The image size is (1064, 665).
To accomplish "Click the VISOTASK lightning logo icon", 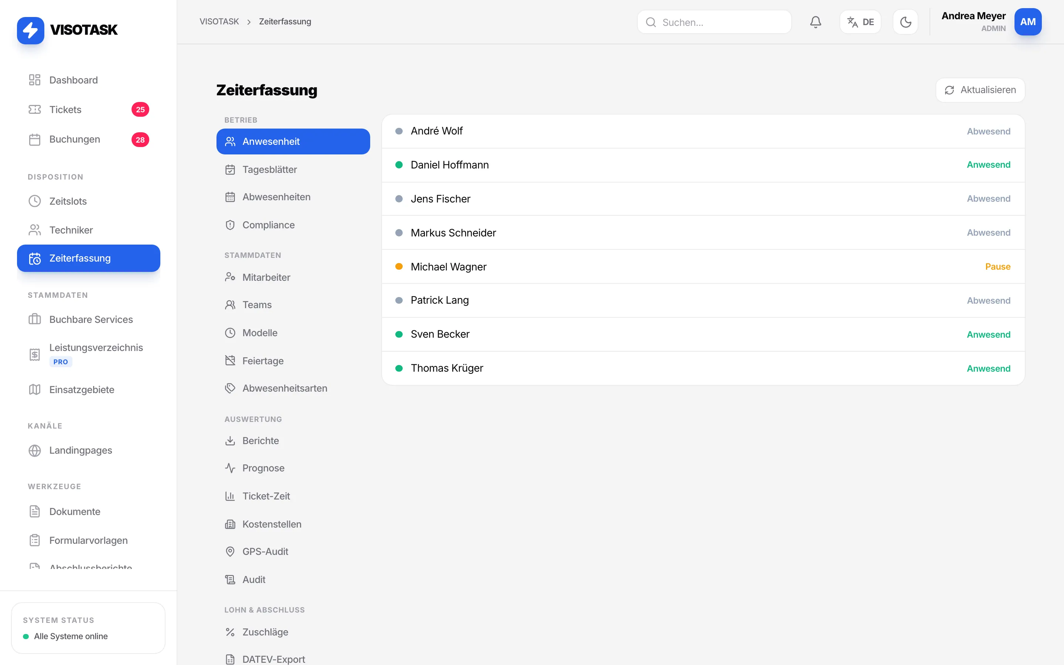I will [30, 30].
